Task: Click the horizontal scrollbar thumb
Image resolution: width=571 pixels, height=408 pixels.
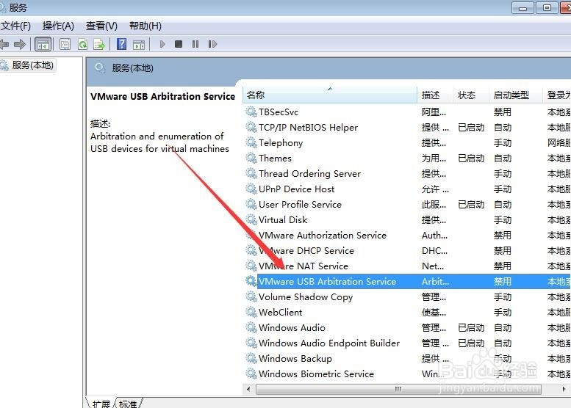Action: (x=398, y=389)
